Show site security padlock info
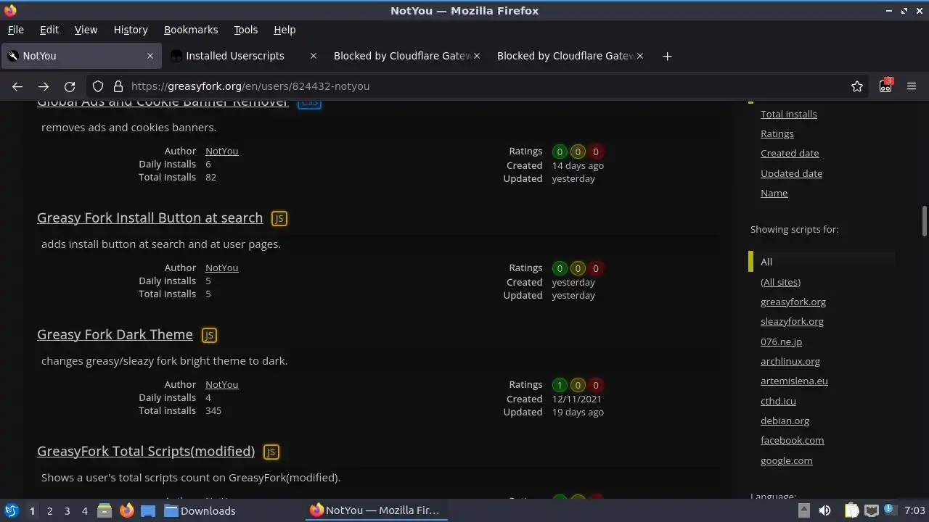This screenshot has height=522, width=929. coord(118,86)
